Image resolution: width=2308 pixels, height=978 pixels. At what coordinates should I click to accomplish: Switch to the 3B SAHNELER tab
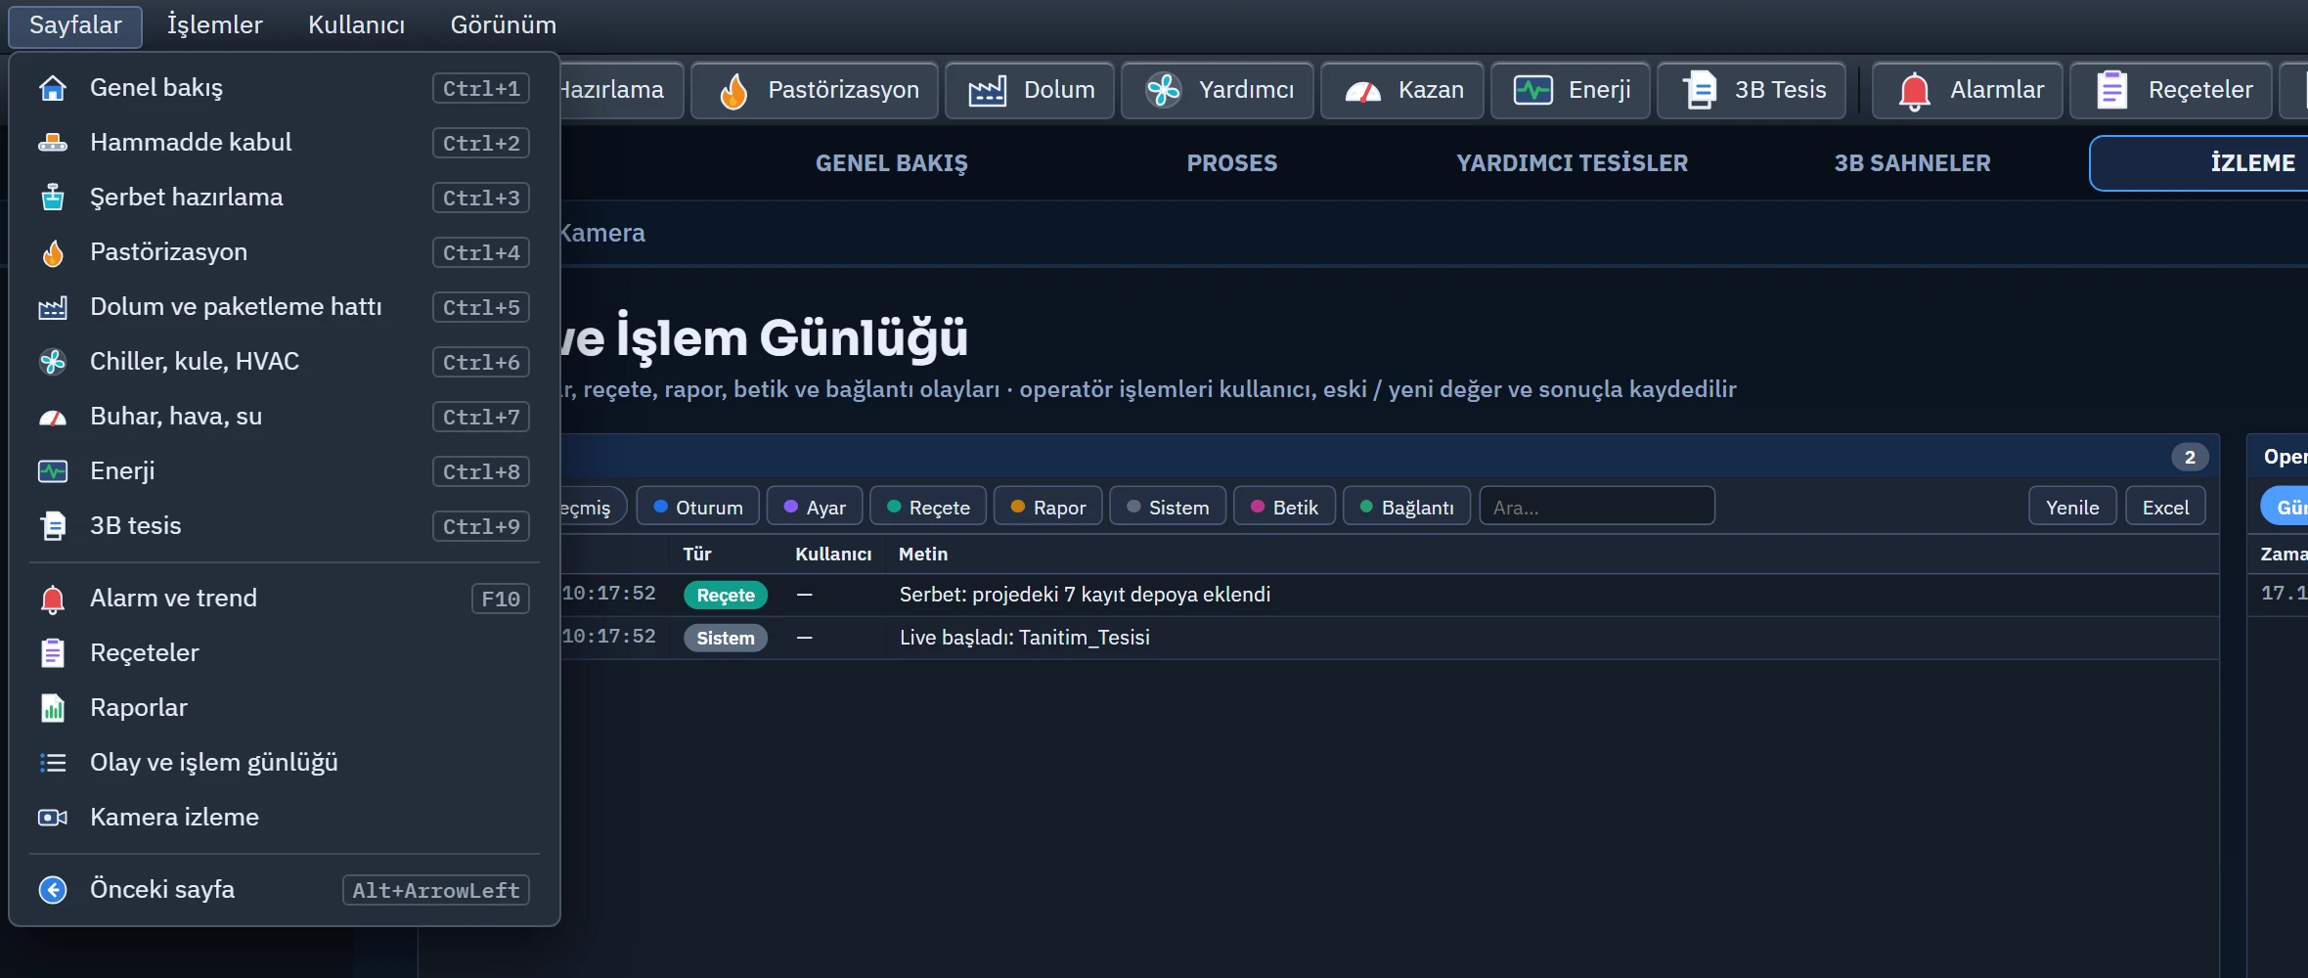click(x=1912, y=163)
